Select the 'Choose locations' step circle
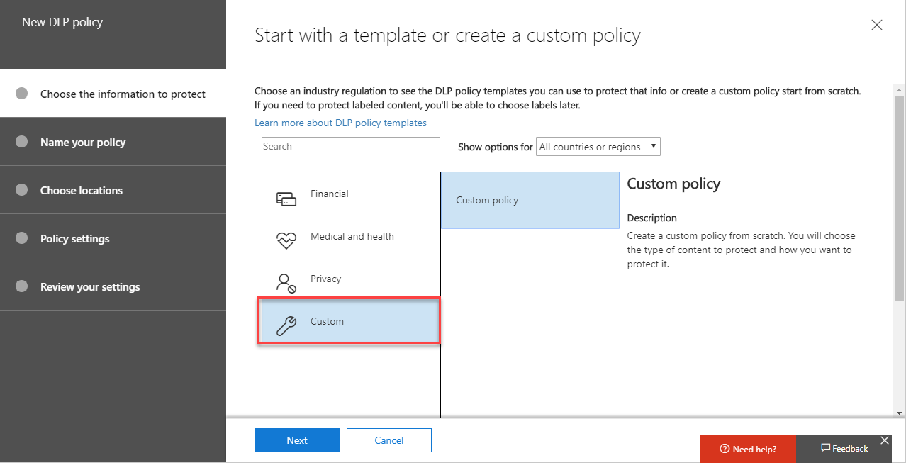Viewport: 906px width, 463px height. (x=22, y=190)
